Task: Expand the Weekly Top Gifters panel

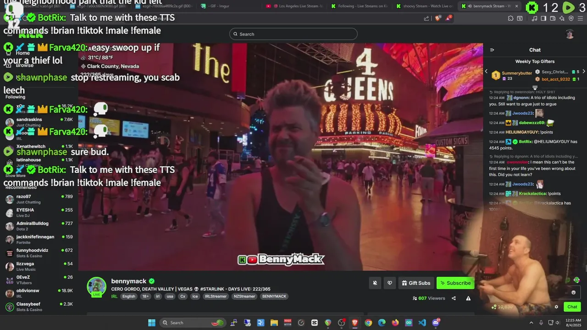Action: [x=535, y=88]
